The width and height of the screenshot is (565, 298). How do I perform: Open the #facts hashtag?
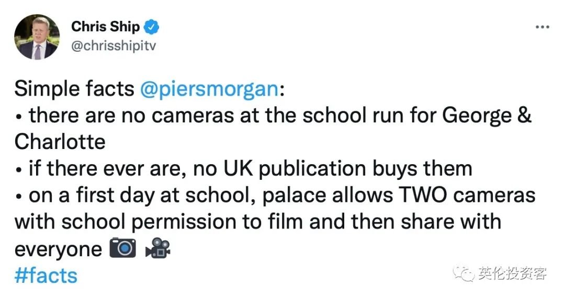click(x=46, y=276)
